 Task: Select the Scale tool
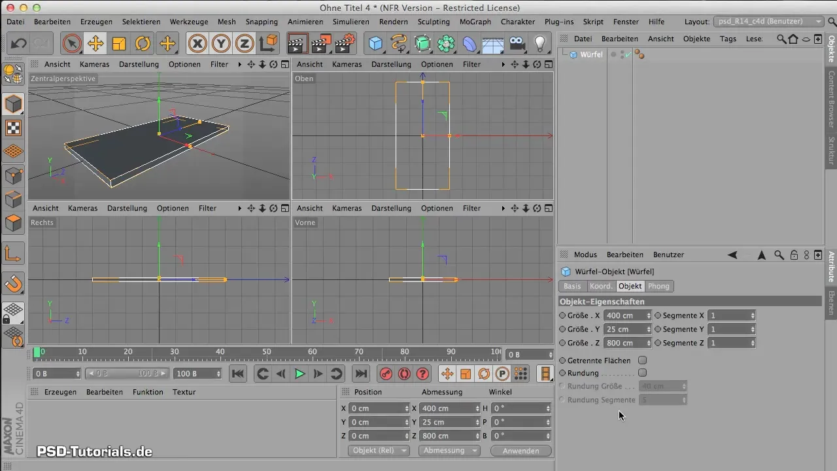(119, 44)
